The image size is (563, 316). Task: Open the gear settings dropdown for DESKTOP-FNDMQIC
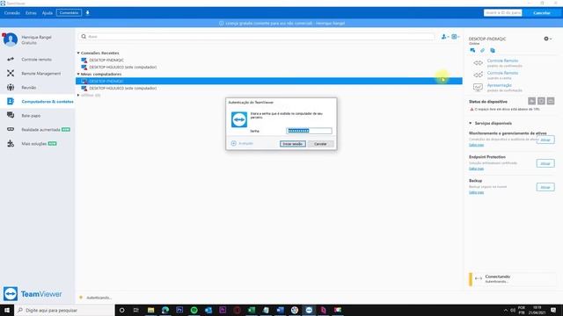coord(547,39)
